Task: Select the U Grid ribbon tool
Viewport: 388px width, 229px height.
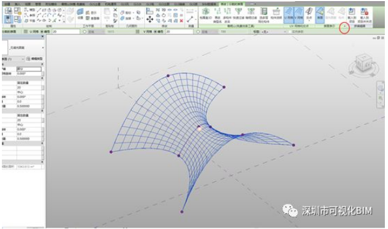Action: point(289,14)
